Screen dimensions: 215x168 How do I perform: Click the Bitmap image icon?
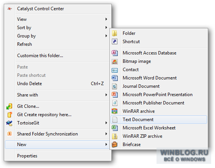tap(115, 61)
